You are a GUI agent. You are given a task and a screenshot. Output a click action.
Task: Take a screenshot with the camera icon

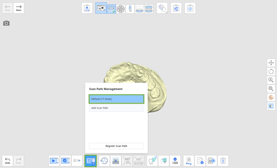pyautogui.click(x=6, y=23)
